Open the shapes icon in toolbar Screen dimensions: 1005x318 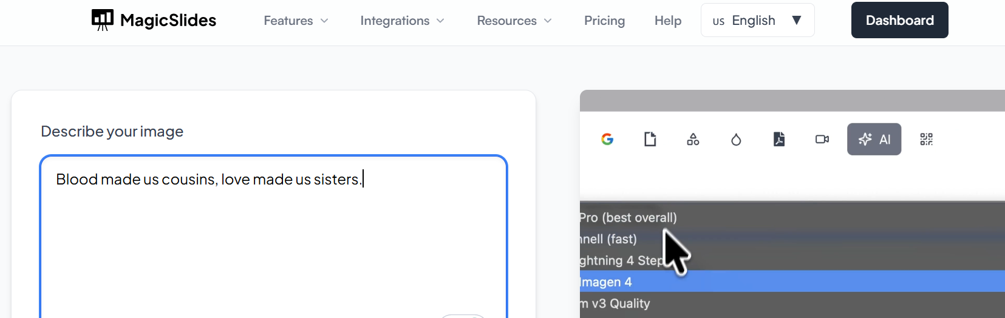tap(693, 140)
